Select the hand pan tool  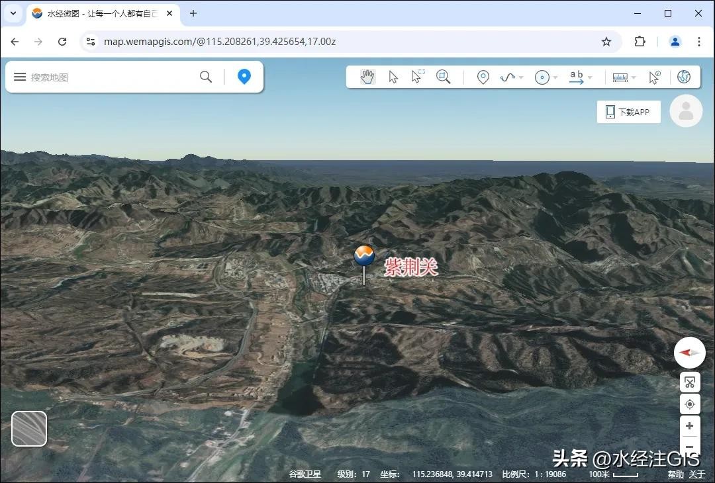[367, 77]
